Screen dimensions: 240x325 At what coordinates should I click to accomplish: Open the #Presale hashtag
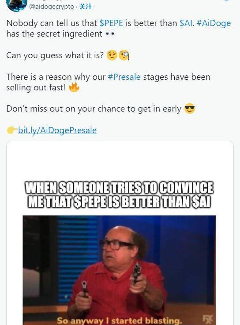click(124, 77)
